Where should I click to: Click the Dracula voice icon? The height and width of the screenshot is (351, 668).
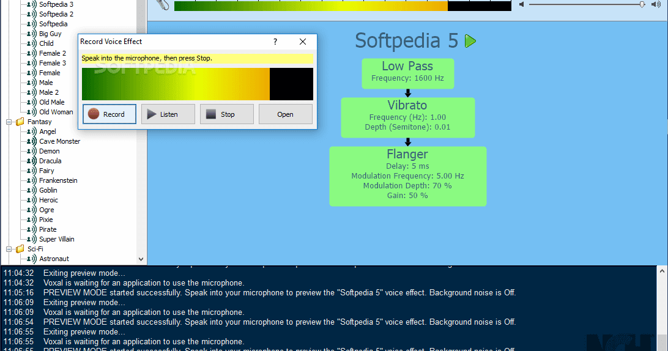(32, 161)
